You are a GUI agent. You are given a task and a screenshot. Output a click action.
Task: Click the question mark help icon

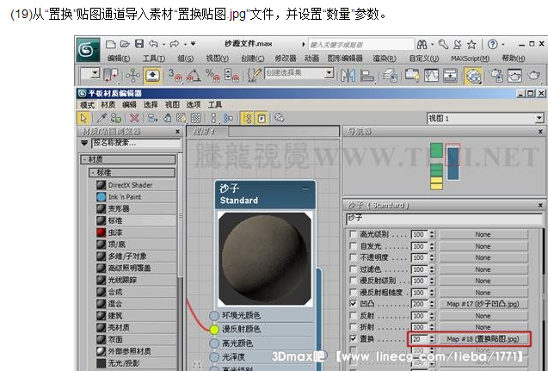point(492,45)
